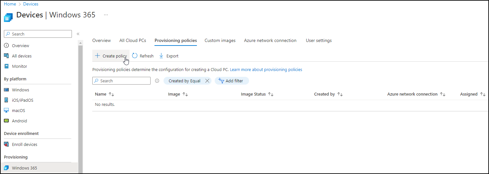Click the Add filter button

pos(232,81)
